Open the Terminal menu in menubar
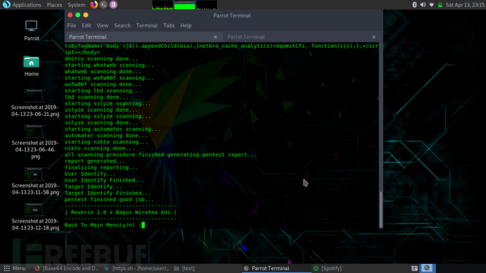This screenshot has height=273, width=486. [147, 25]
